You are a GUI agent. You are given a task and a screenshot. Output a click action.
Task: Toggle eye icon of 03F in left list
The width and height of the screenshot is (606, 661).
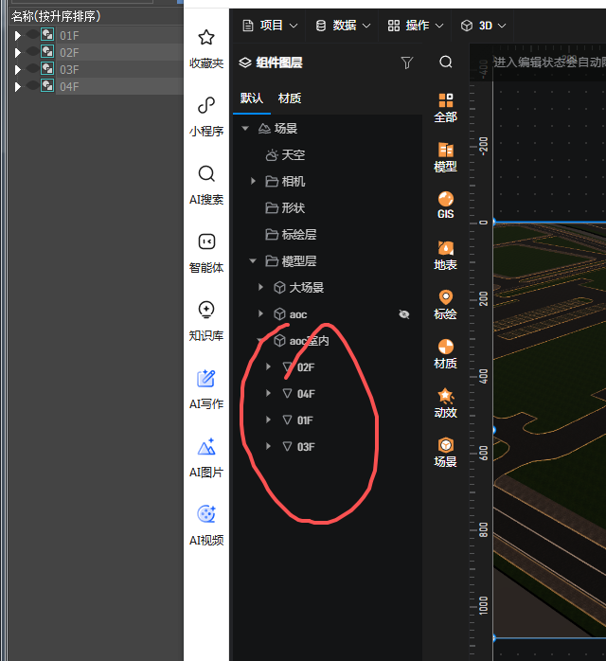[x=32, y=69]
